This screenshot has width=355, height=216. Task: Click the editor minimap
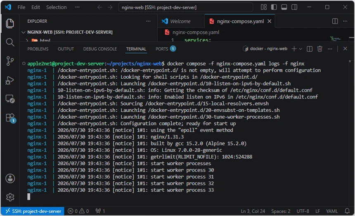335,39
